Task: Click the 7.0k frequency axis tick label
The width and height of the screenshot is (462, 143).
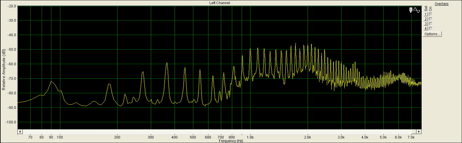Action: point(411,137)
